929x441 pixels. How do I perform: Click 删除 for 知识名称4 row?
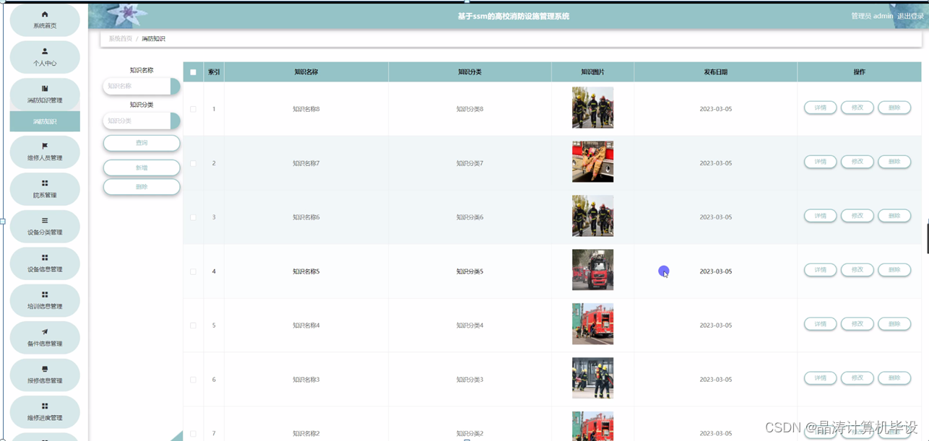coord(894,324)
